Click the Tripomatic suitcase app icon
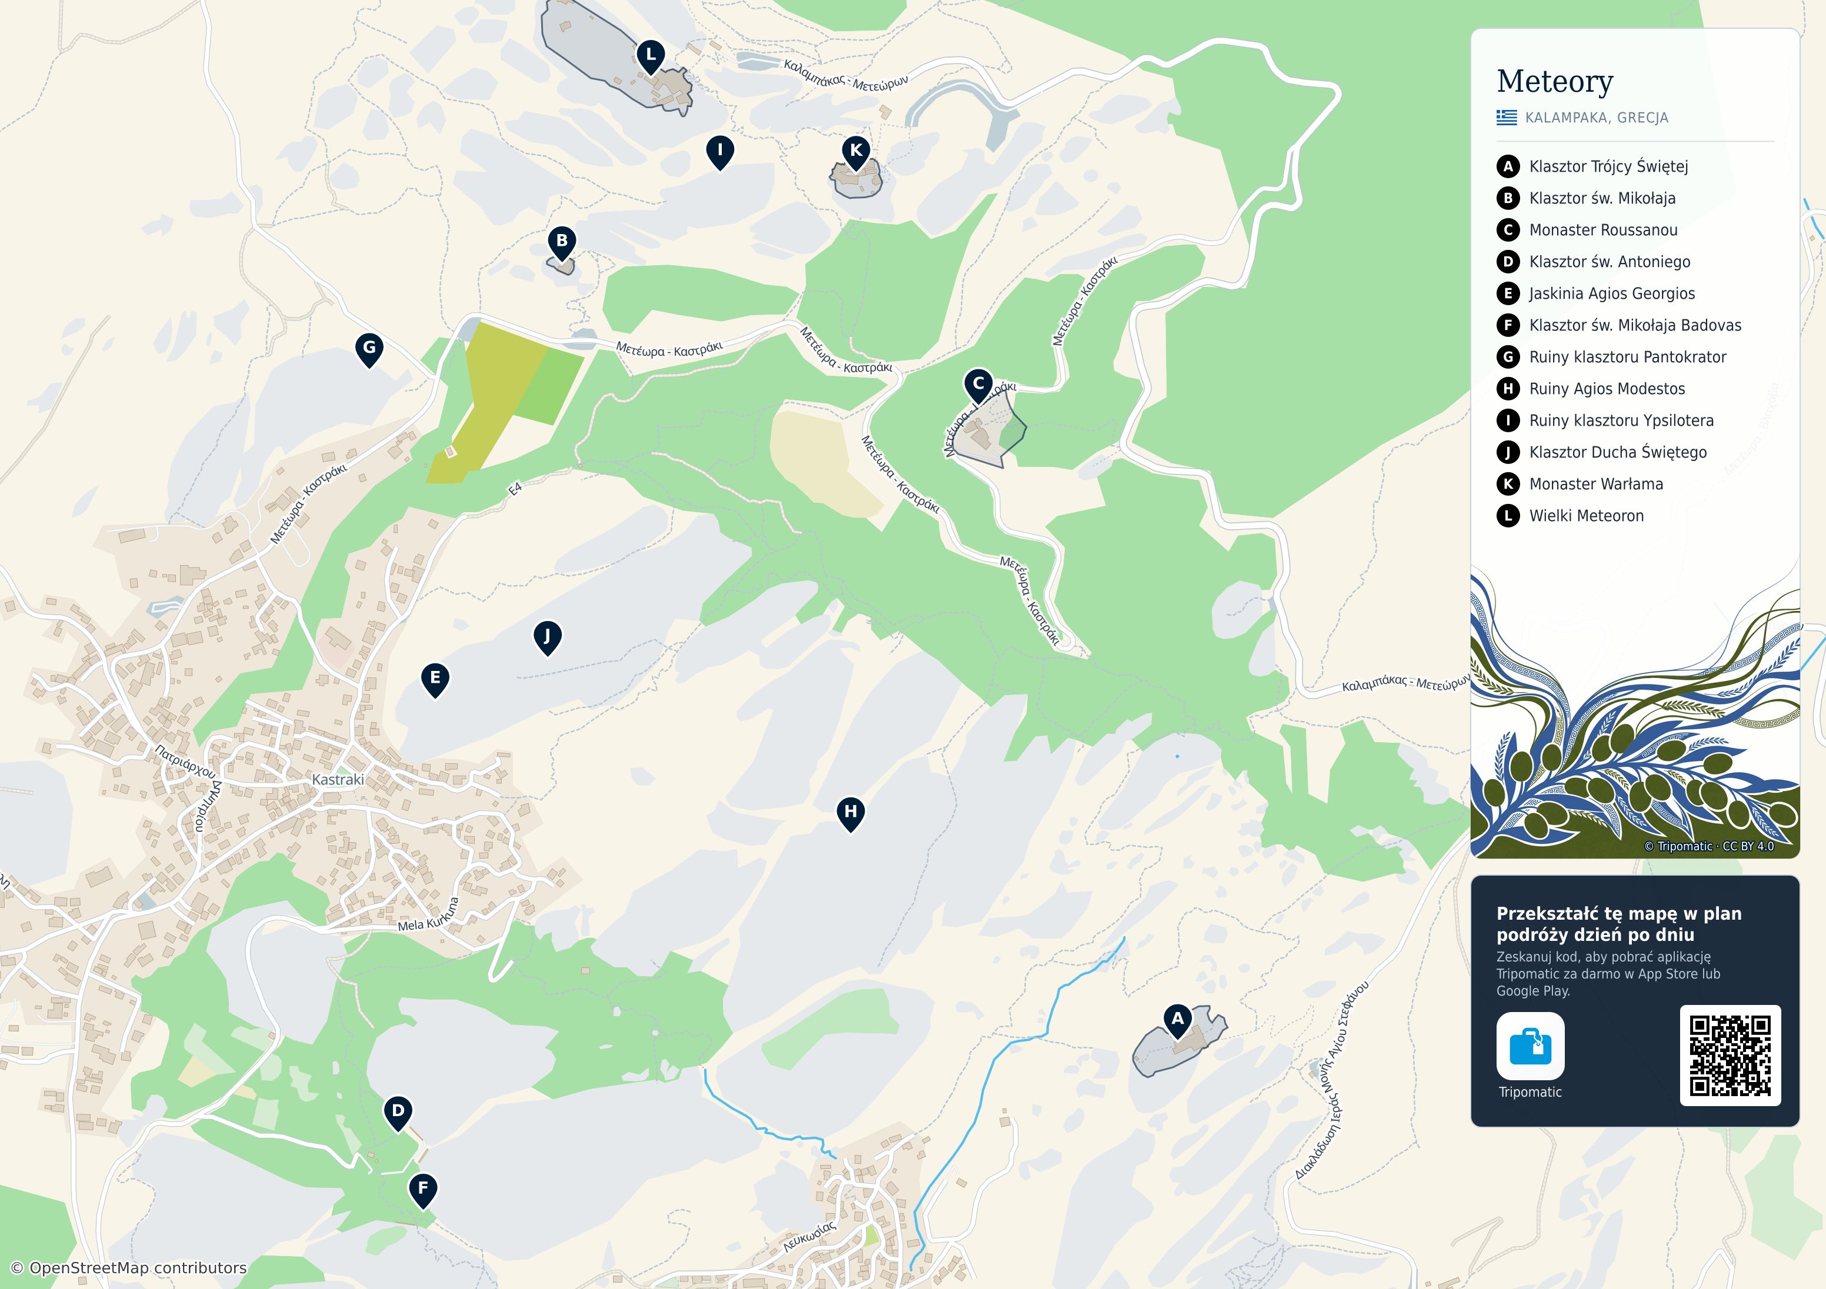Image resolution: width=1826 pixels, height=1289 pixels. coord(1530,1046)
